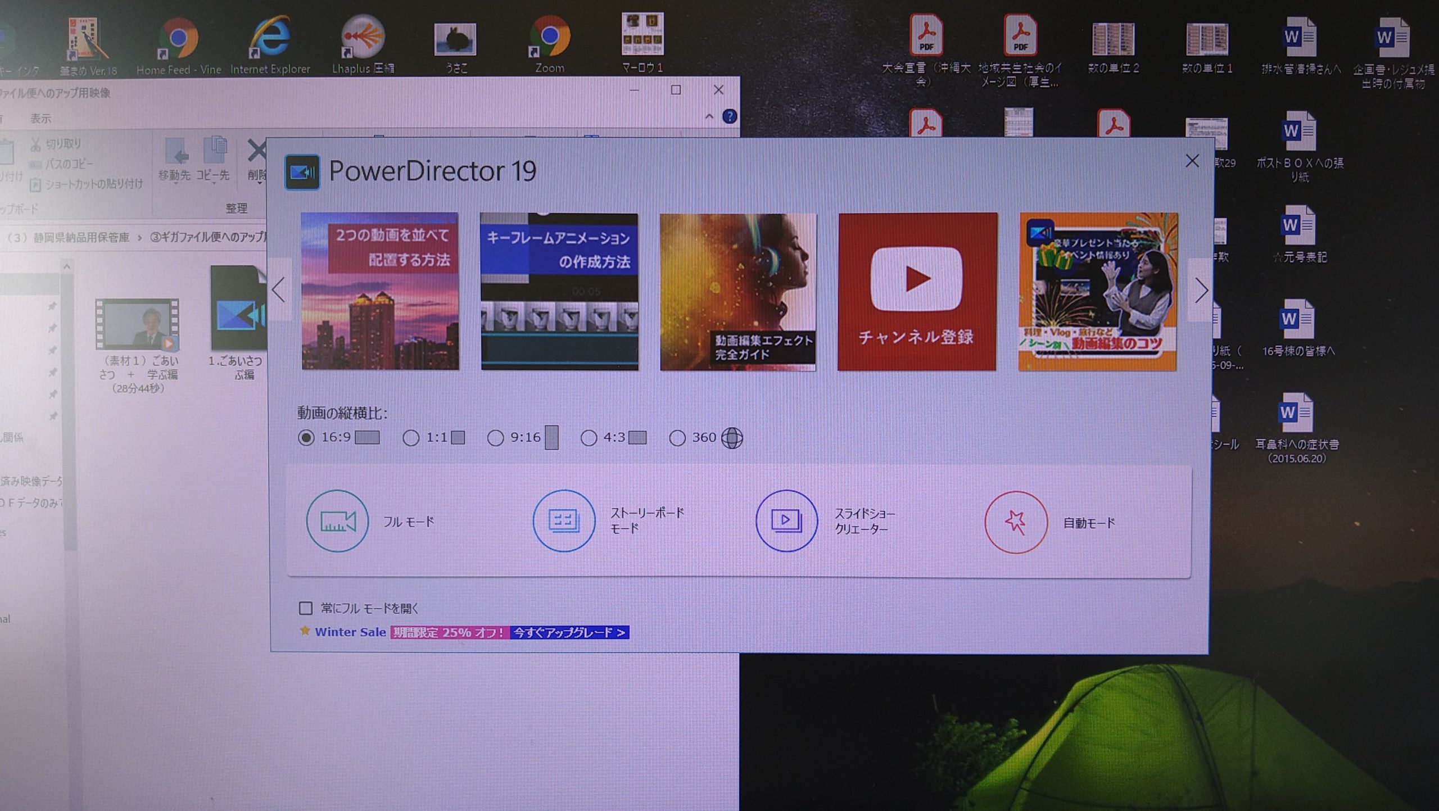Click パスのコピー in Explorer ribbon
Viewport: 1439px width, 811px height.
(61, 164)
